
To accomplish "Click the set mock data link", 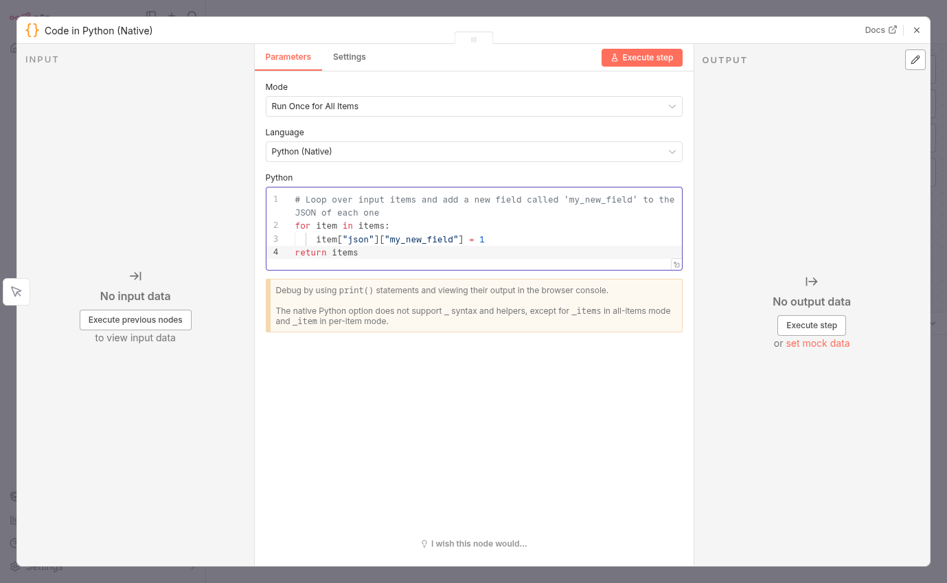I will tap(817, 343).
